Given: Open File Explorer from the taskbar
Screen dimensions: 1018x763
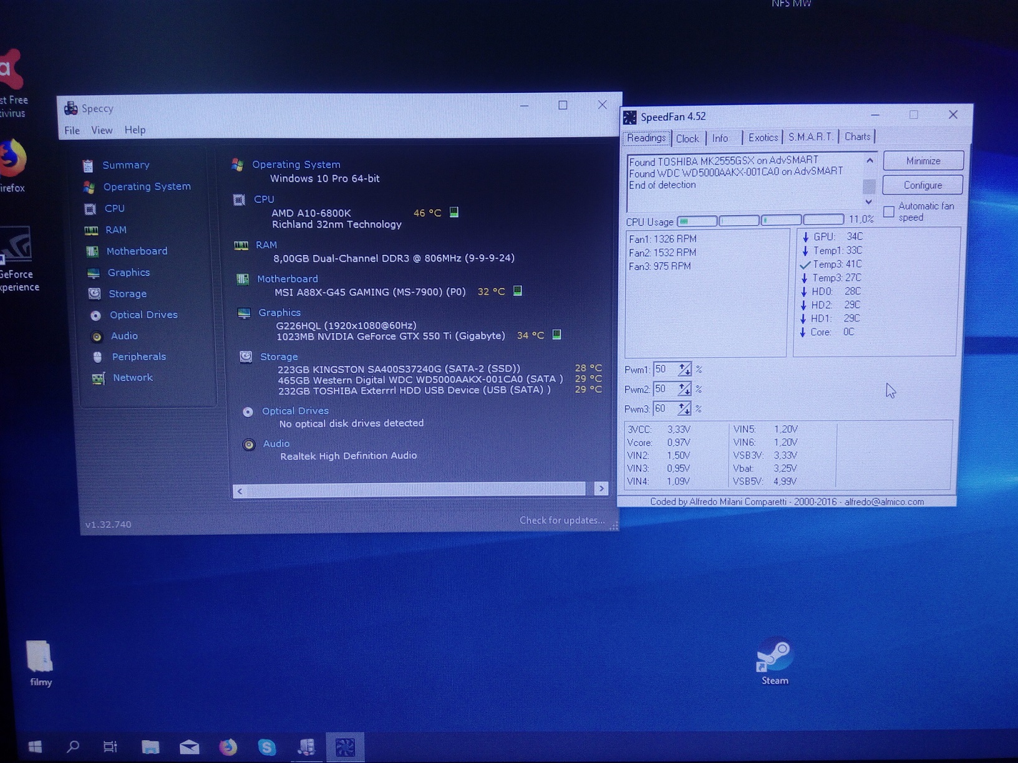Looking at the screenshot, I should click(150, 747).
